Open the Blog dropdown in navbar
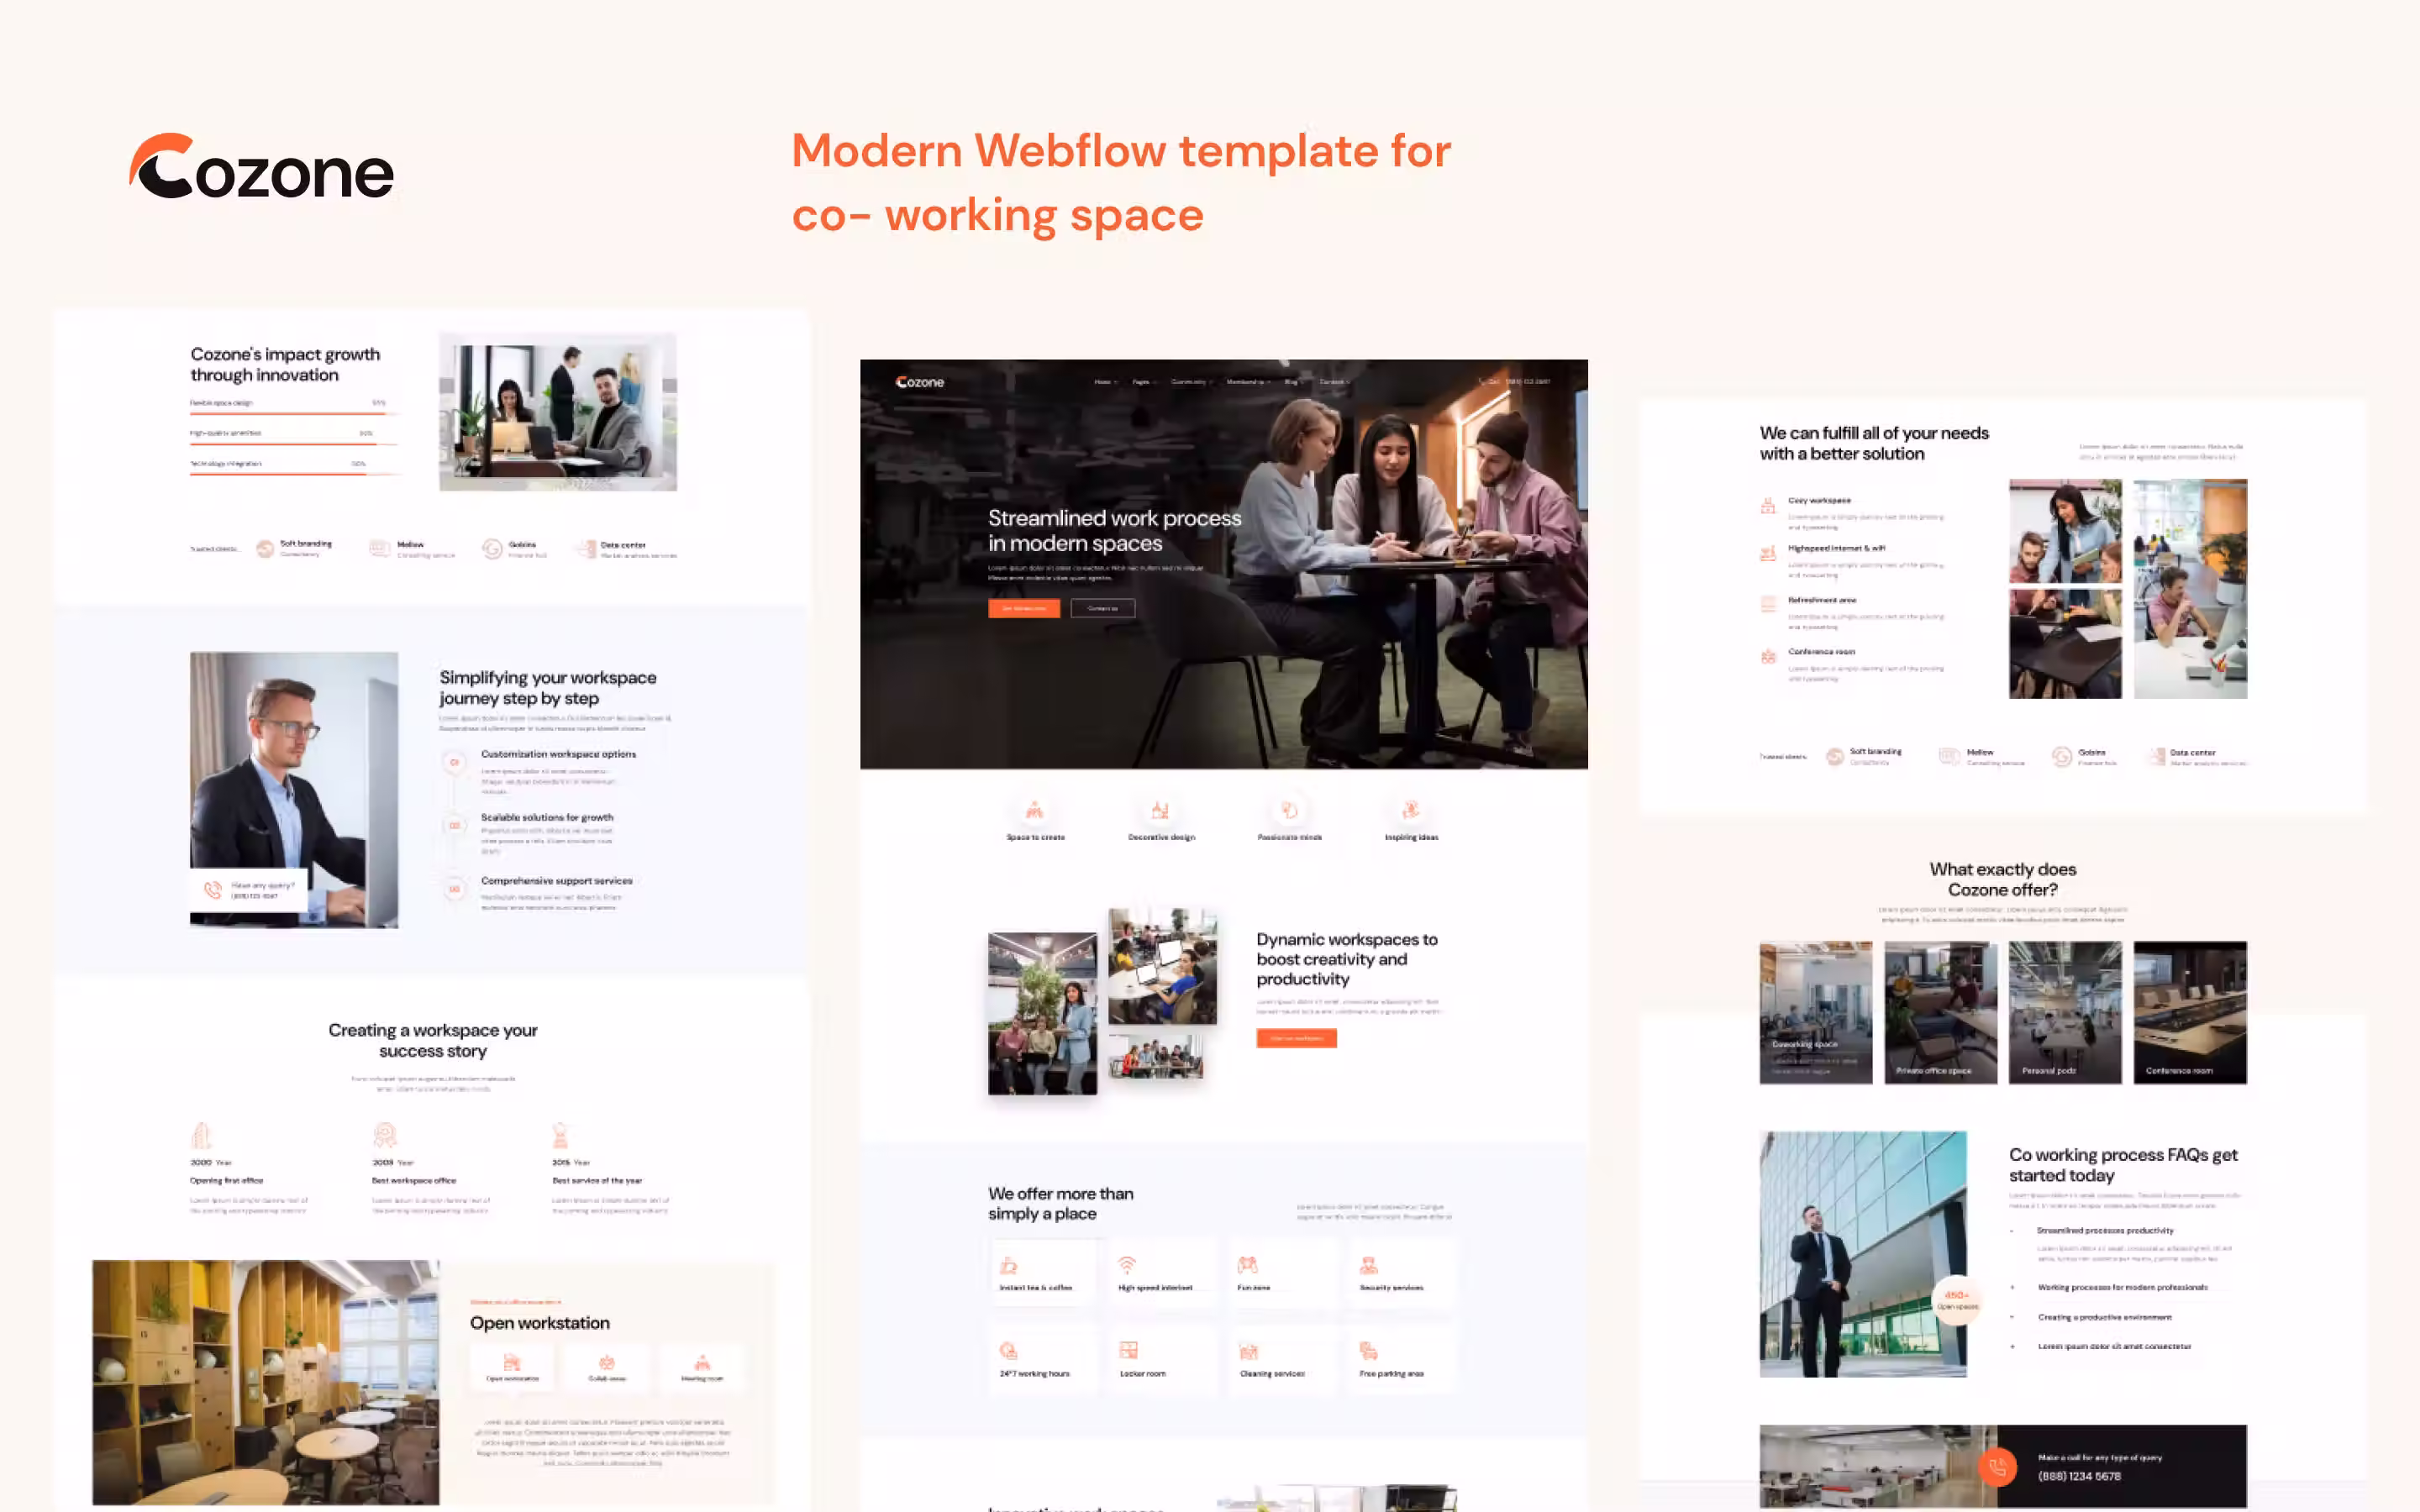 [1293, 382]
